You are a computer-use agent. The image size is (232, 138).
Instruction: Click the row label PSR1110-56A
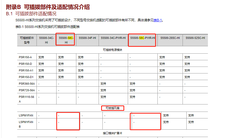coord(26,99)
